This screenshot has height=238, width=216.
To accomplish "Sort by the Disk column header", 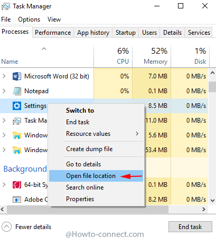I will [x=190, y=56].
